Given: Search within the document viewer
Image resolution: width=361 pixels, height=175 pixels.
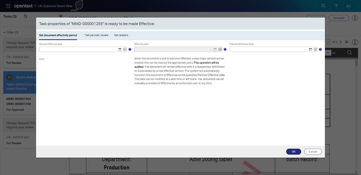Looking at the screenshot, I should pos(350,53).
